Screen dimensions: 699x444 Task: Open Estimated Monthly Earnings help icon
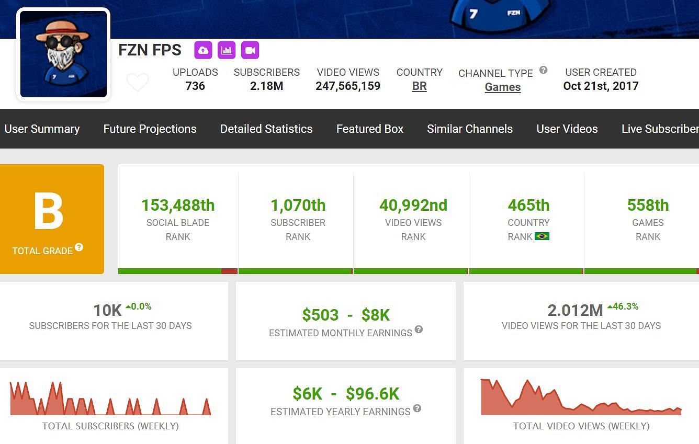click(x=419, y=329)
